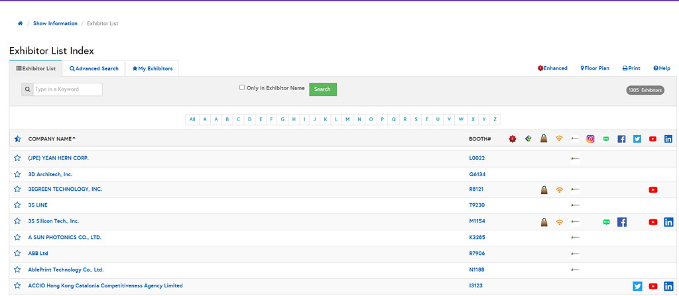Star the 3D Architech, Inc. row
This screenshot has width=679, height=296.
point(17,174)
